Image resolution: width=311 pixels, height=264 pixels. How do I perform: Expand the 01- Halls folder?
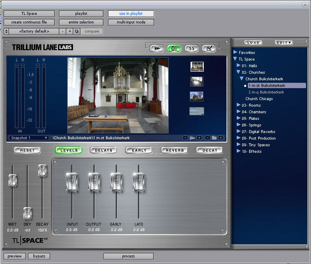(238, 66)
